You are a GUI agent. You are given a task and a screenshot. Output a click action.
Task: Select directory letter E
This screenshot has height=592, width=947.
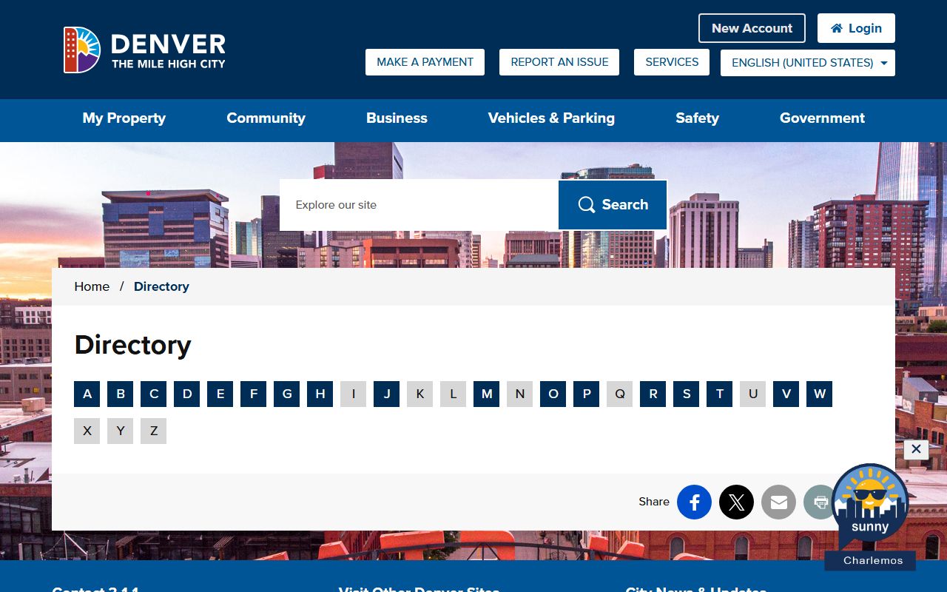[220, 394]
